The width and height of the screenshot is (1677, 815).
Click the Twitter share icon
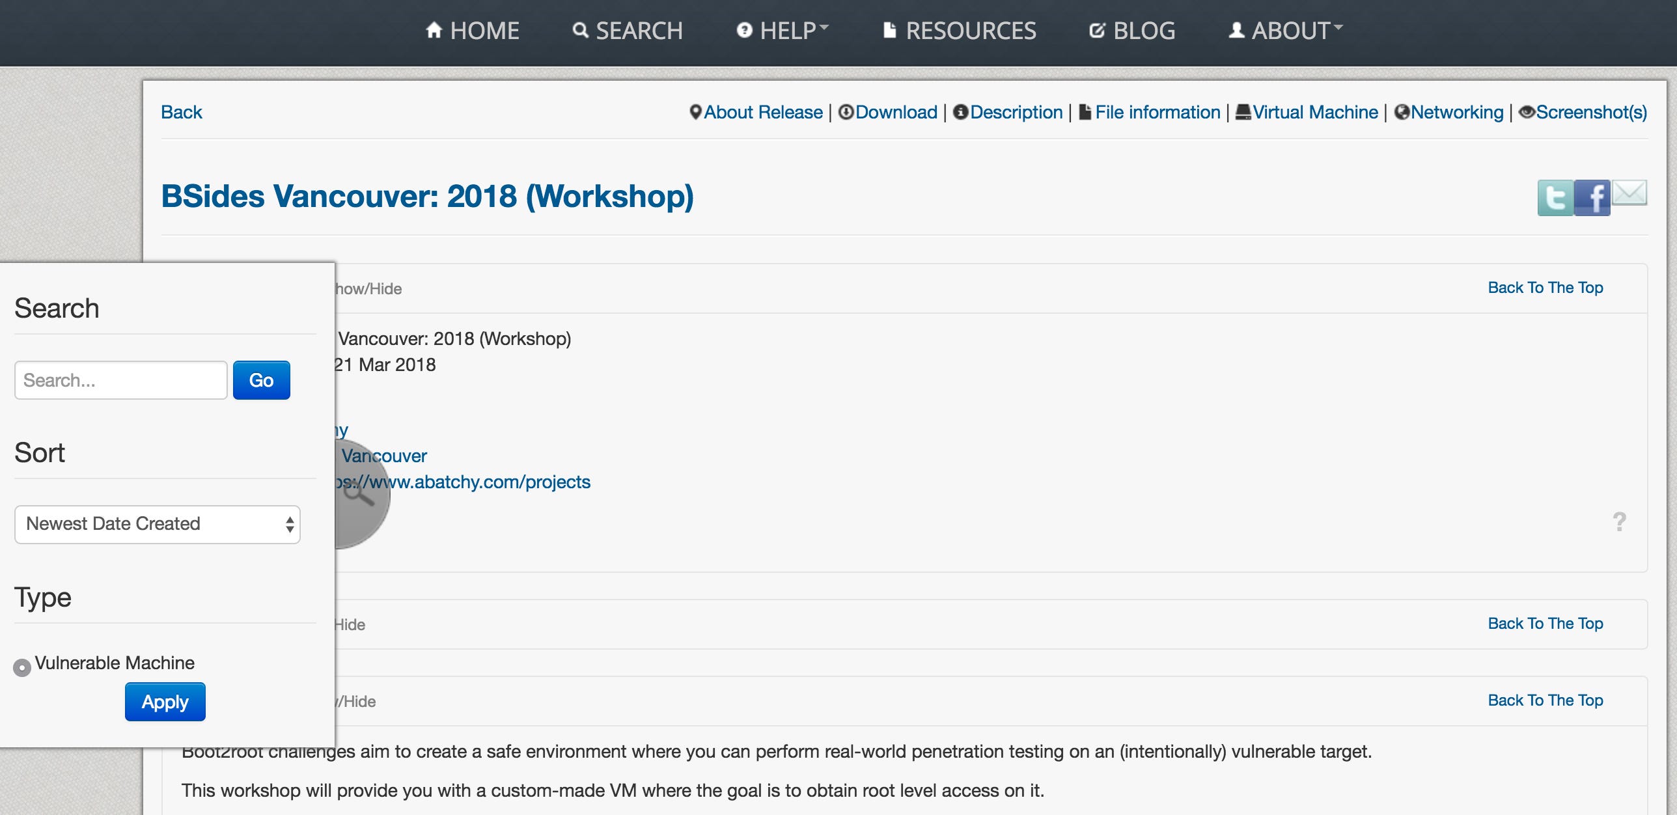1555,198
